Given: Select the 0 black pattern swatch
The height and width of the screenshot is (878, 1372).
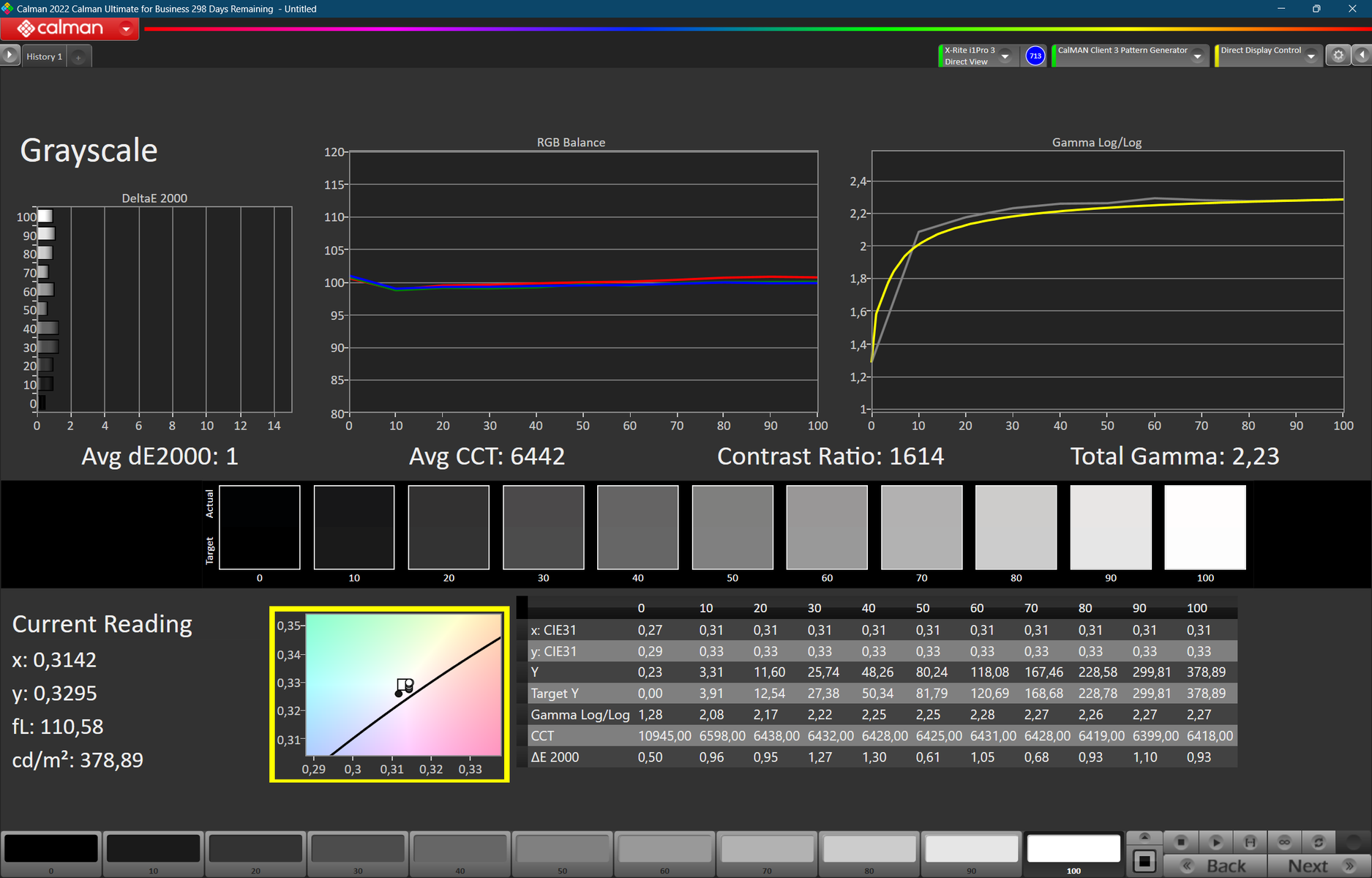Looking at the screenshot, I should pyautogui.click(x=51, y=853).
